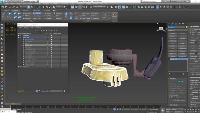Select Face constraint radio button
This screenshot has width=200, height=113.
click(x=191, y=35)
